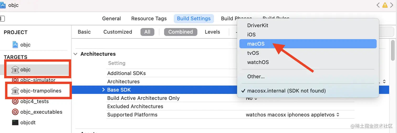
Task: Click the yellow warning triangle icon
Action: (385, 5)
